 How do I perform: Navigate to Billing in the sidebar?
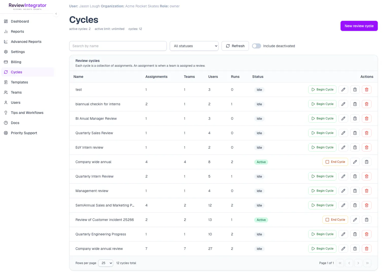tap(27, 62)
